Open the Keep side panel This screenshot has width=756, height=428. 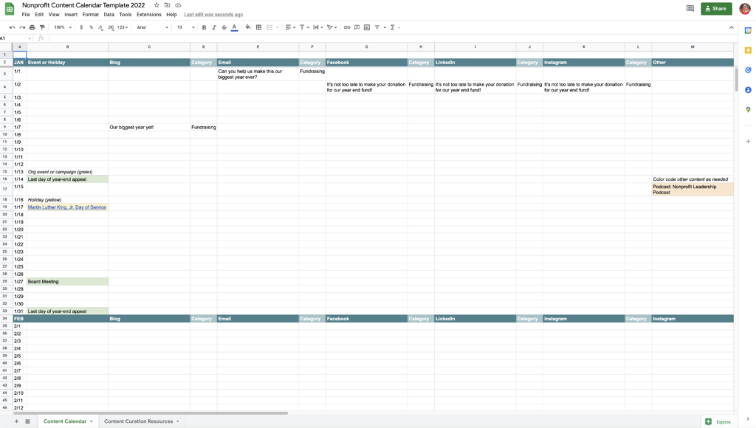pyautogui.click(x=748, y=50)
